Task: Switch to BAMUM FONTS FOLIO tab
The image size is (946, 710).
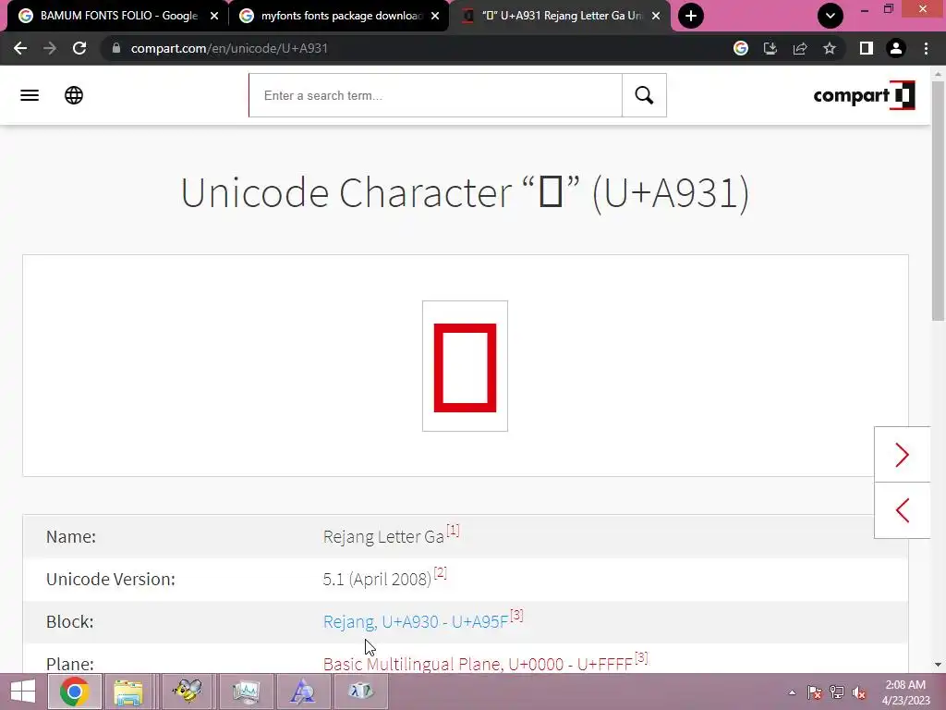Action: pyautogui.click(x=117, y=16)
